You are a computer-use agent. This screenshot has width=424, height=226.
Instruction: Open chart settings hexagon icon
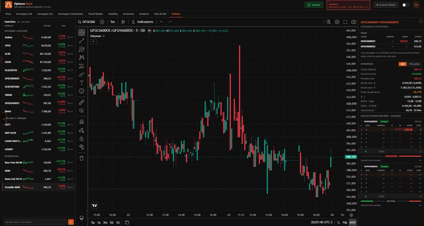[337, 22]
